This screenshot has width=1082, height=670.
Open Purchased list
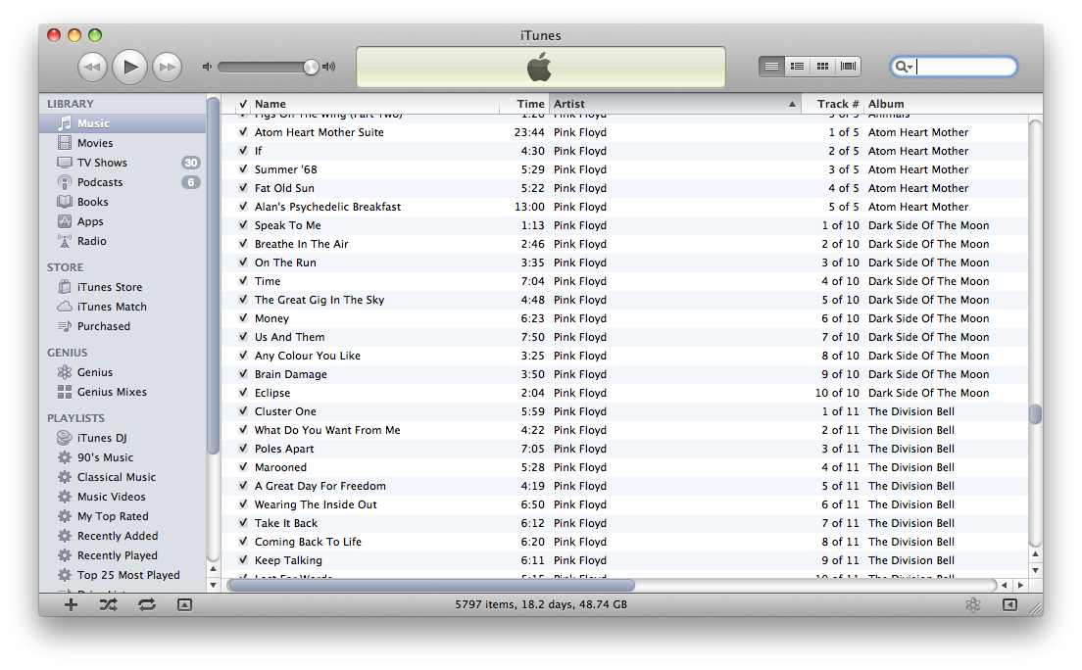[x=123, y=326]
